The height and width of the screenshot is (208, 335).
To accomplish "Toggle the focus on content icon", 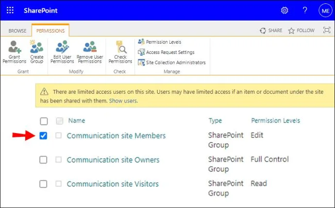I will [327, 30].
